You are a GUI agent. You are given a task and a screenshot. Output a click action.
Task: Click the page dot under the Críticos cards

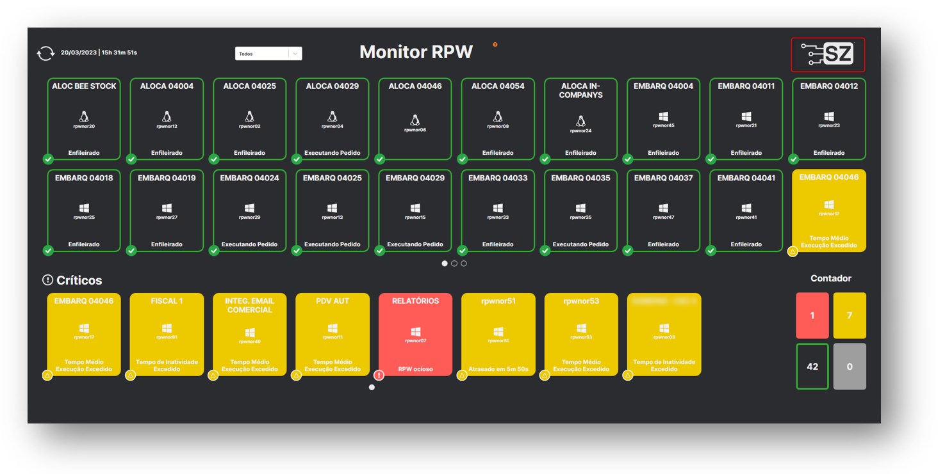pos(372,387)
